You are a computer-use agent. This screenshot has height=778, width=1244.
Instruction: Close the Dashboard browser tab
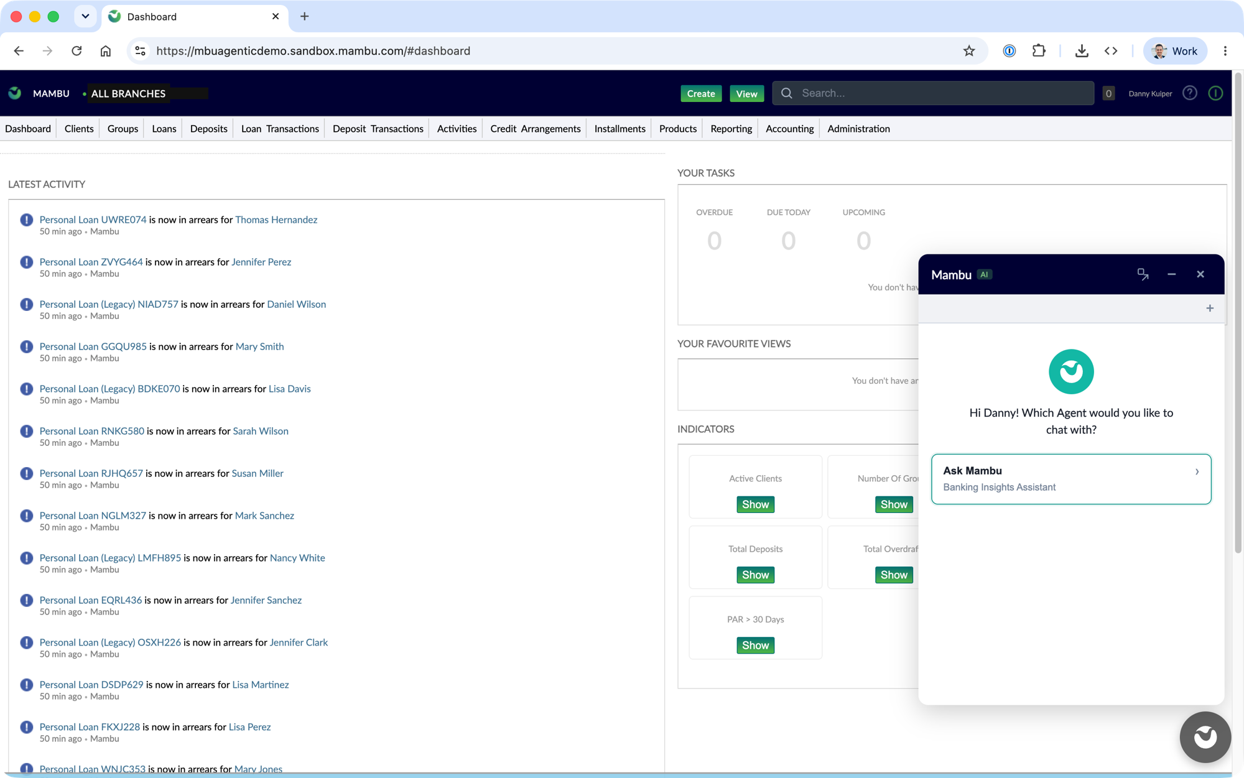click(276, 17)
